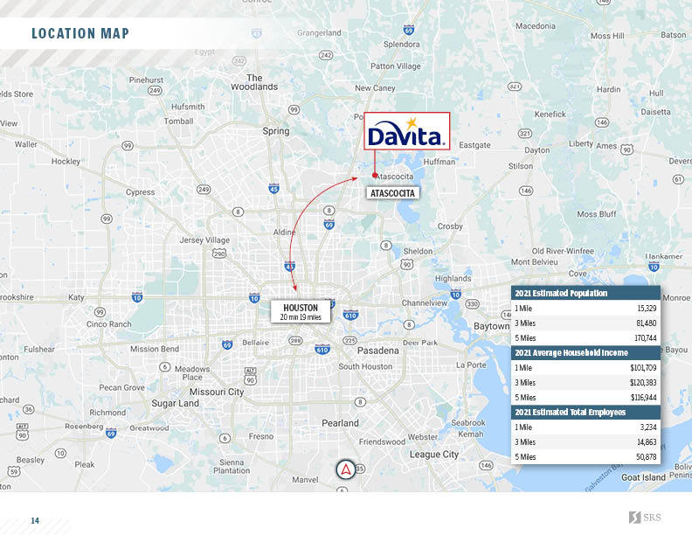
Task: Click the population value 81,480
Action: click(646, 323)
